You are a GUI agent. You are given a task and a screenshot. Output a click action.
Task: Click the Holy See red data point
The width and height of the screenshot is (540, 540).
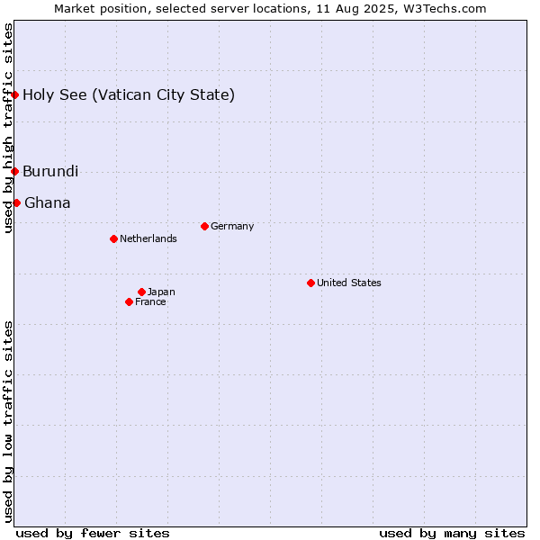coord(14,95)
